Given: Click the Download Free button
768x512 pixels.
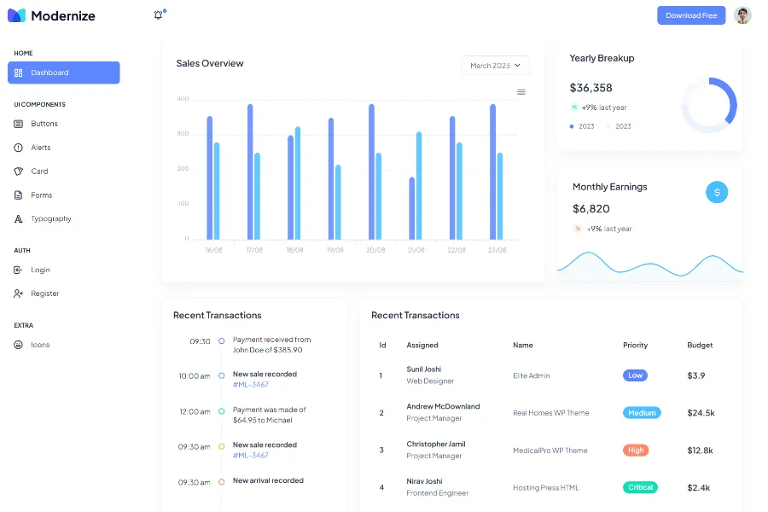Looking at the screenshot, I should point(691,15).
